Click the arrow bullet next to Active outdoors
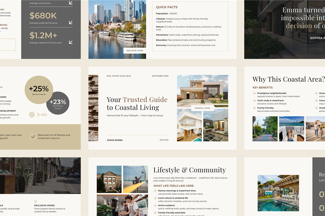The width and height of the screenshot is (325, 216). [155, 205]
